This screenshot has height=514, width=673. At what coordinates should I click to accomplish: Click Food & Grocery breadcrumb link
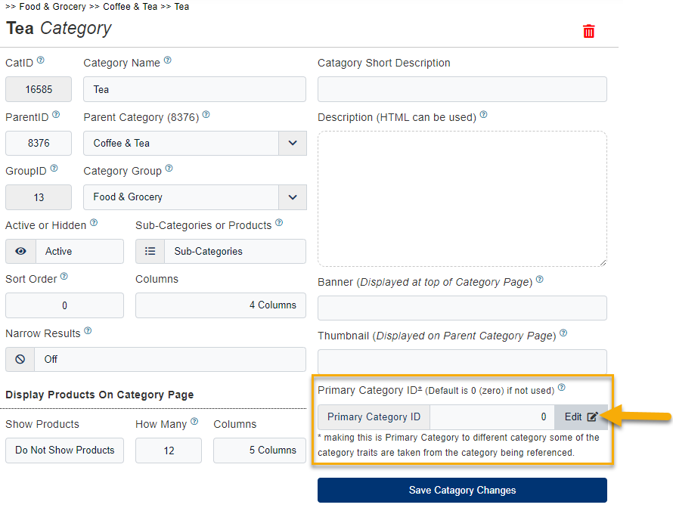pyautogui.click(x=52, y=7)
